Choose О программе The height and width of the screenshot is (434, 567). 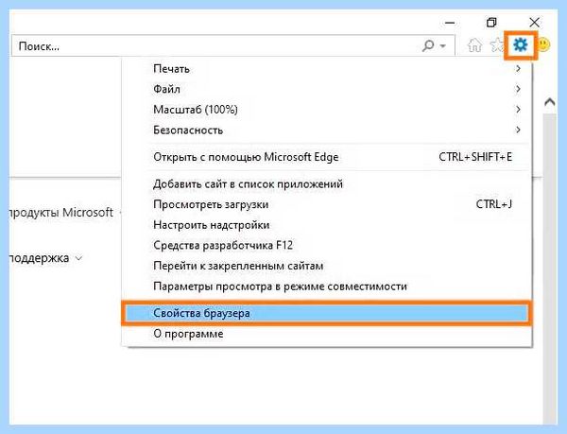click(x=327, y=334)
